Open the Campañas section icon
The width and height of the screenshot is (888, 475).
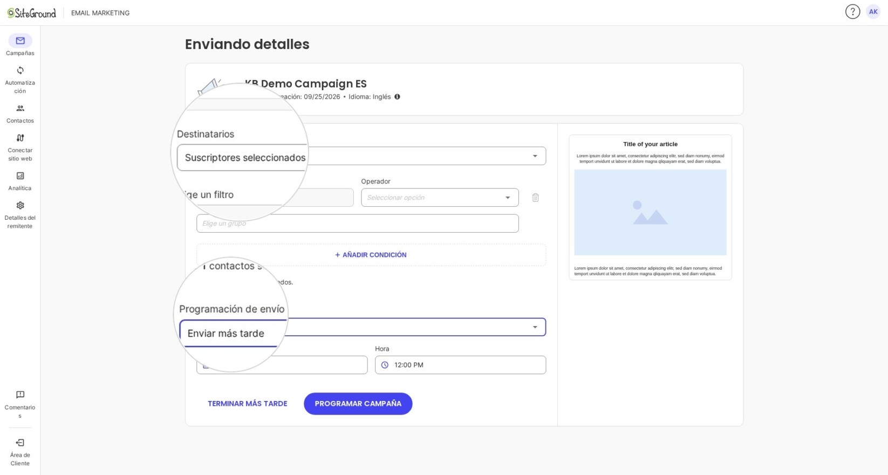[20, 41]
